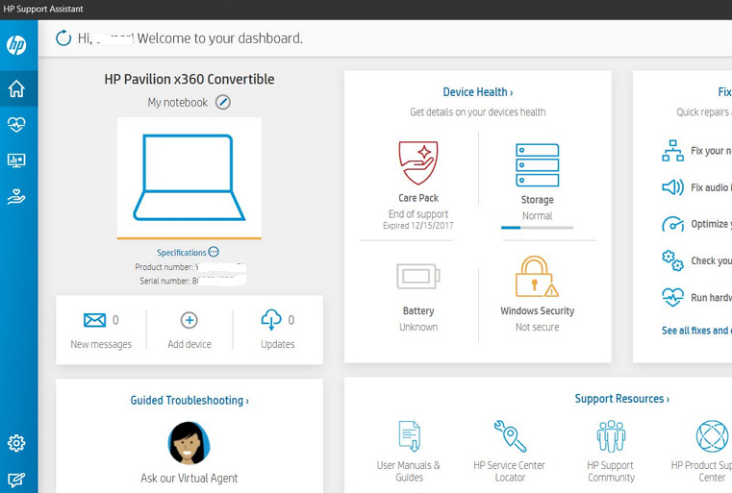
Task: Click the Battery status icon
Action: [x=418, y=276]
